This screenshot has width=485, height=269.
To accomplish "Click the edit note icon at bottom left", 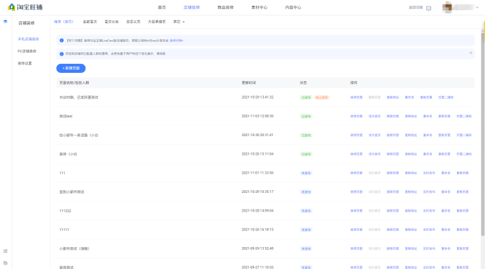I will coord(5,251).
